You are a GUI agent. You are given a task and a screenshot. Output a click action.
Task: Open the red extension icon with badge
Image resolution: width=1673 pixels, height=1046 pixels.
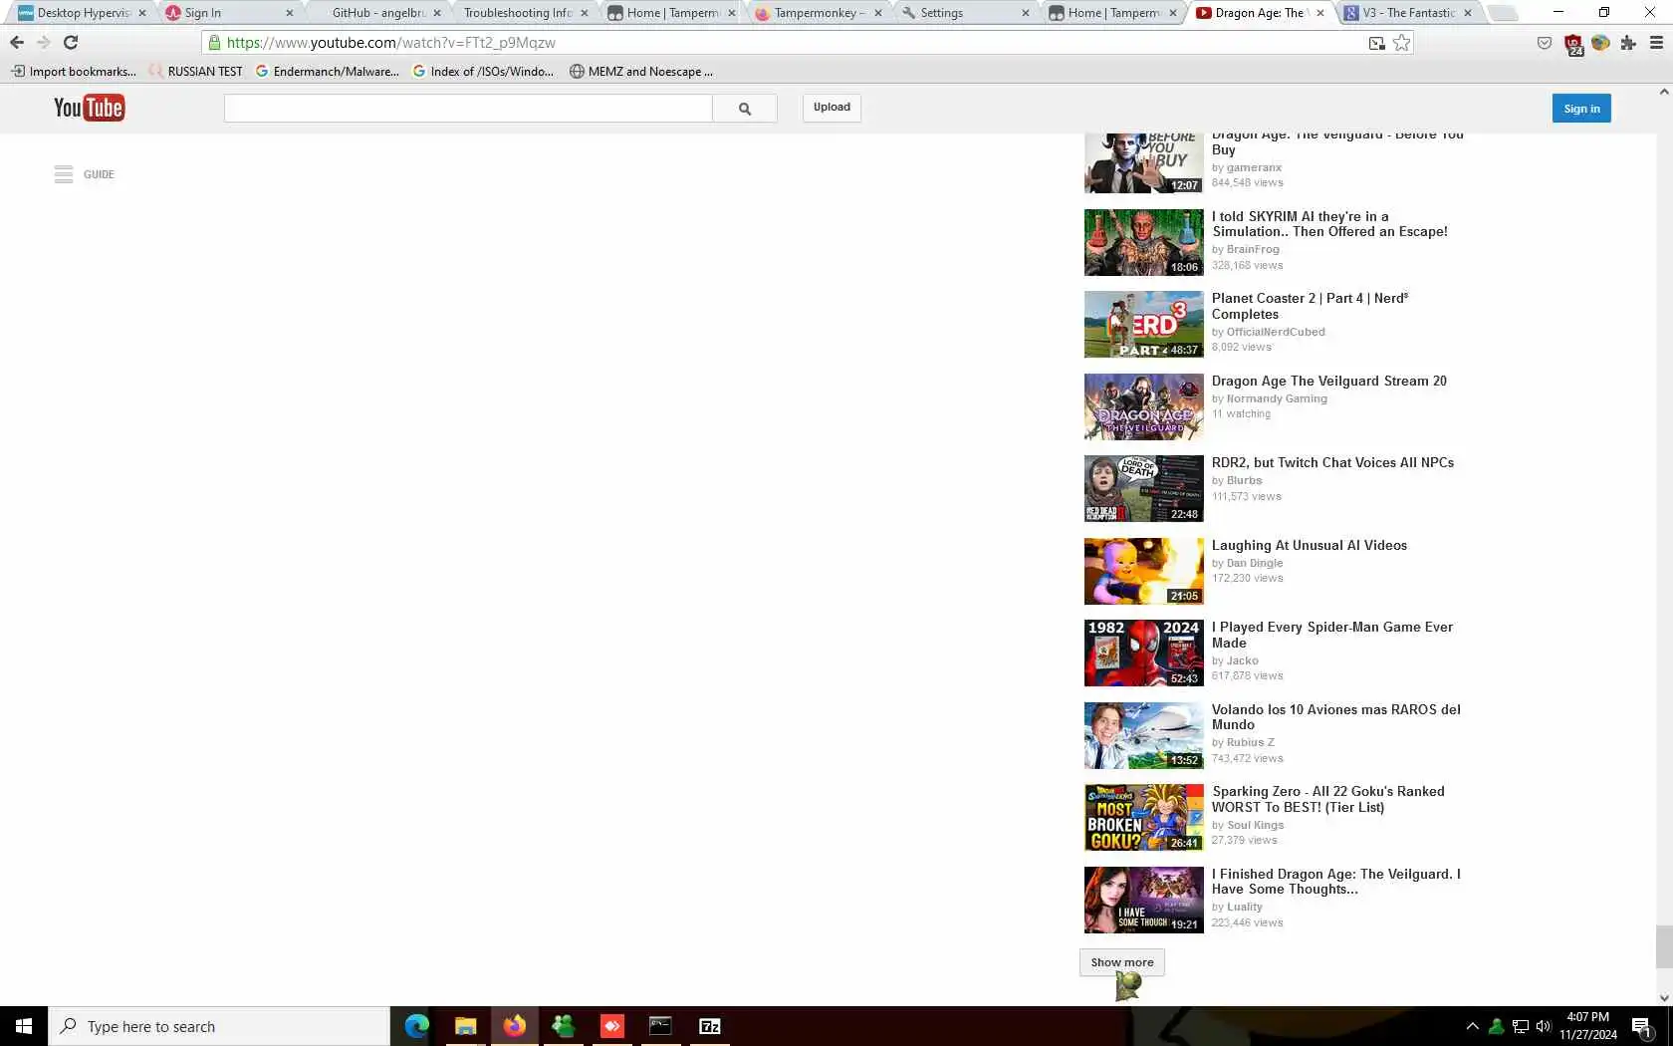(x=1573, y=44)
